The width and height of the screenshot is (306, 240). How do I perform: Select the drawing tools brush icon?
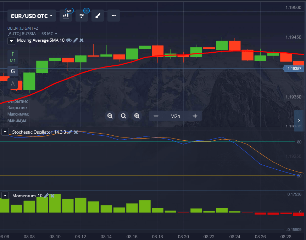click(98, 16)
